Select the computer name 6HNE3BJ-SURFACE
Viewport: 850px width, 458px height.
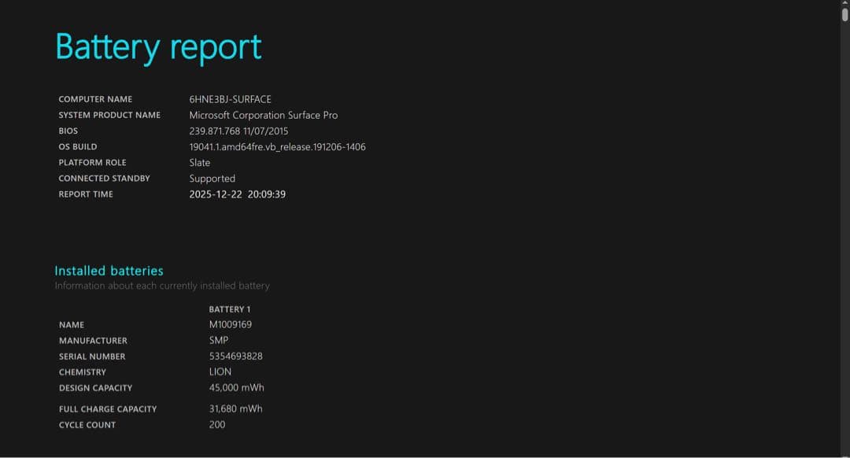pyautogui.click(x=230, y=99)
